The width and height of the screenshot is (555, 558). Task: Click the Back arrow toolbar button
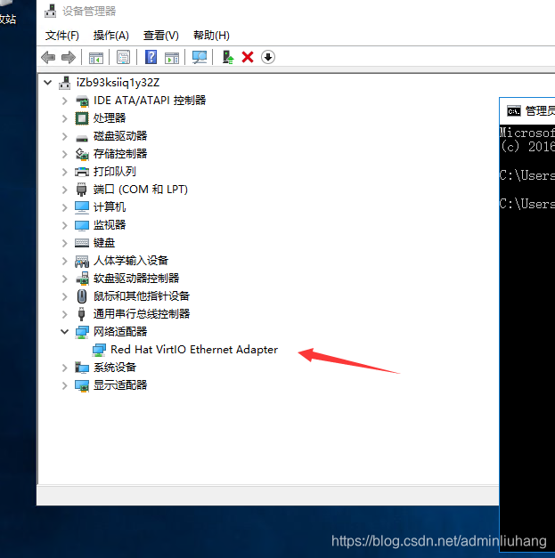click(48, 57)
